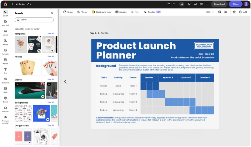Select the Text tool in sidebar
251x147 pixels.
coord(5,71)
